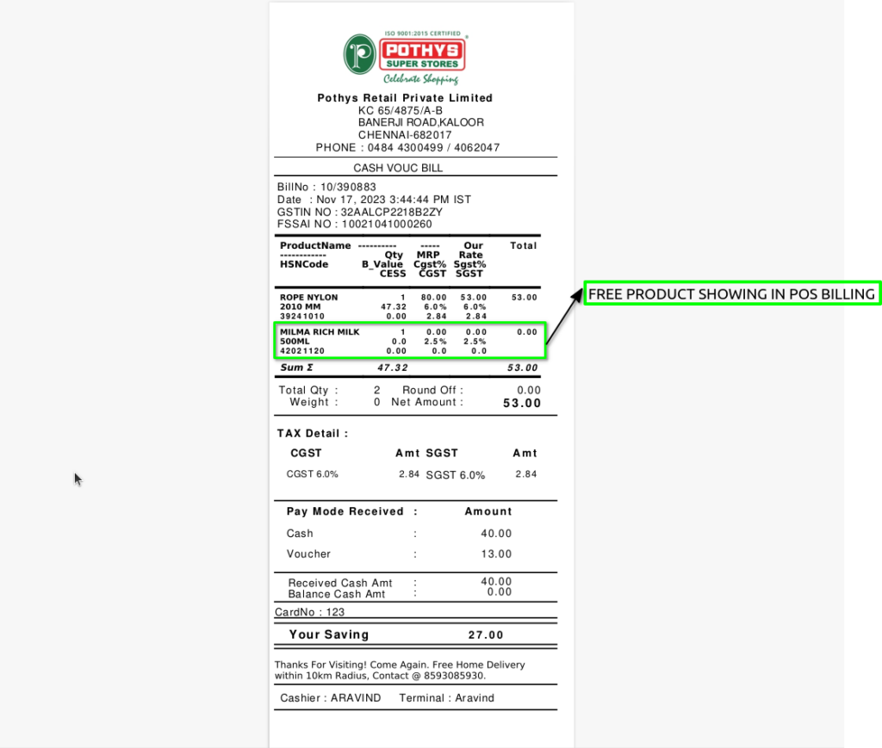Click the 'Pay Mode Received' heading

pos(345,511)
